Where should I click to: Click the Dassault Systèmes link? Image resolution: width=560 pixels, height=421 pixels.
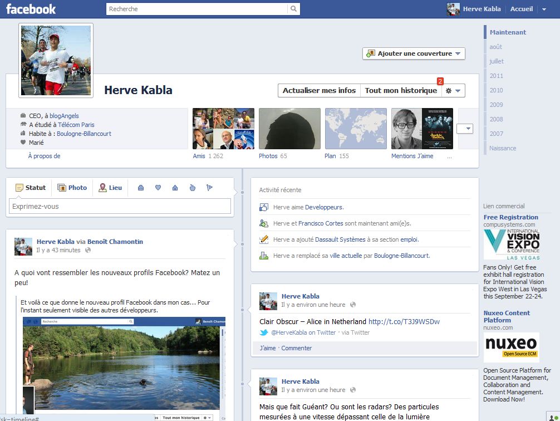[x=340, y=239]
